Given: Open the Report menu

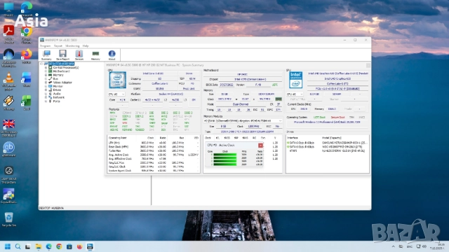Looking at the screenshot, I should pyautogui.click(x=58, y=45).
